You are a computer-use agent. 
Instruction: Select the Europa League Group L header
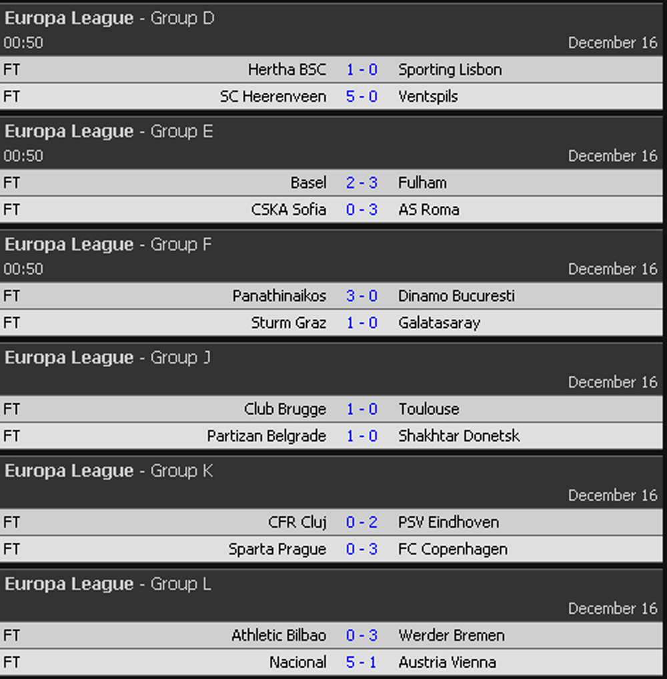tap(108, 584)
